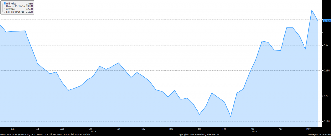The height and width of the screenshot is (136, 331).
Task: Click the 0.369M high value in legend
Action: click(x=29, y=6)
